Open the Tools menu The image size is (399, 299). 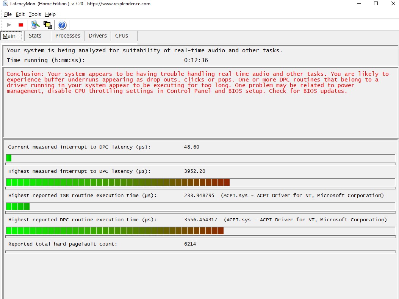(34, 14)
